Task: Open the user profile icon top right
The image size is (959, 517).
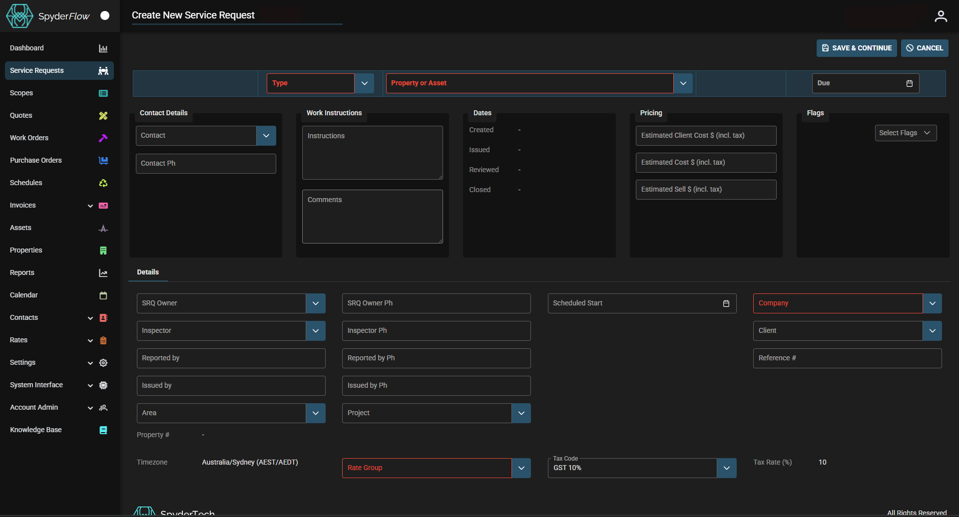Action: pos(941,15)
